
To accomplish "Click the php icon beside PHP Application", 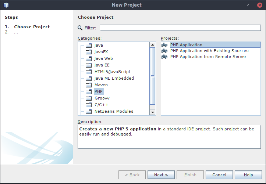I will [164, 45].
